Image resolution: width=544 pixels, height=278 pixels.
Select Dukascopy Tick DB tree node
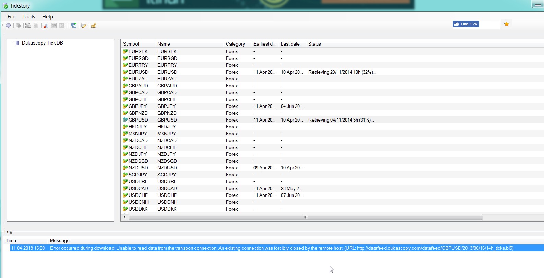[43, 43]
